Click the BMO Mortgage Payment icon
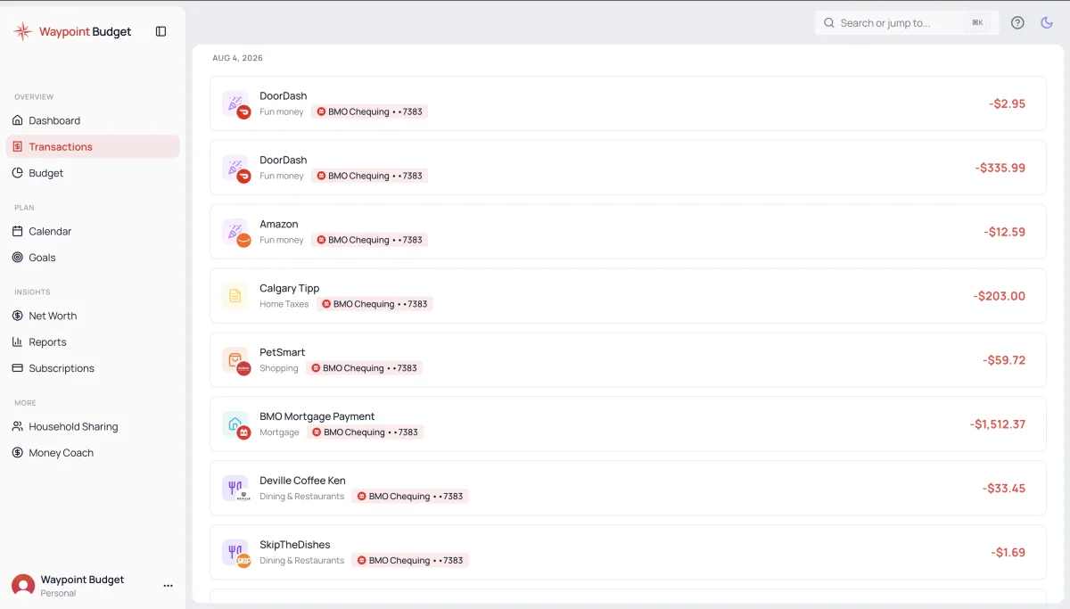This screenshot has height=609, width=1070. point(235,424)
